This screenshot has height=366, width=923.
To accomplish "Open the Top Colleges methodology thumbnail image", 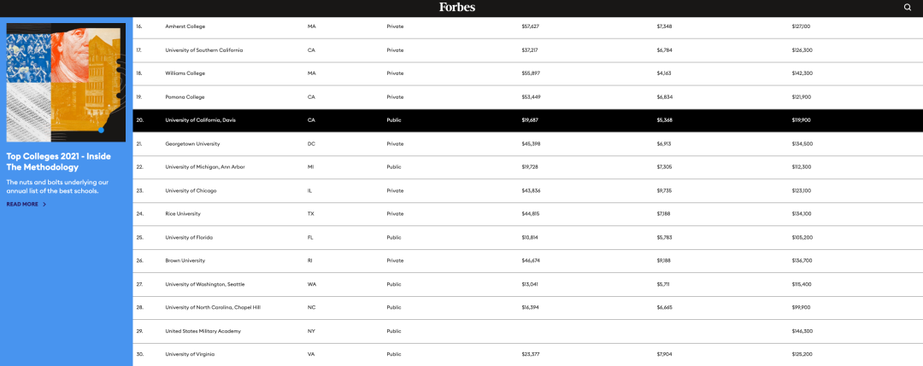I will pos(66,82).
